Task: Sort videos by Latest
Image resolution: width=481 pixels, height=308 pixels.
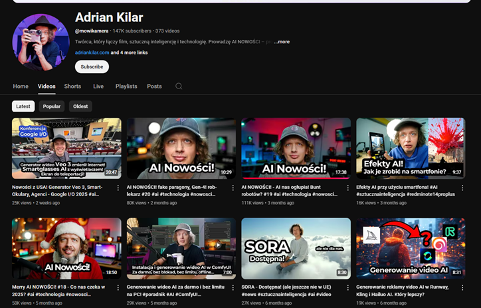Action: (x=23, y=106)
